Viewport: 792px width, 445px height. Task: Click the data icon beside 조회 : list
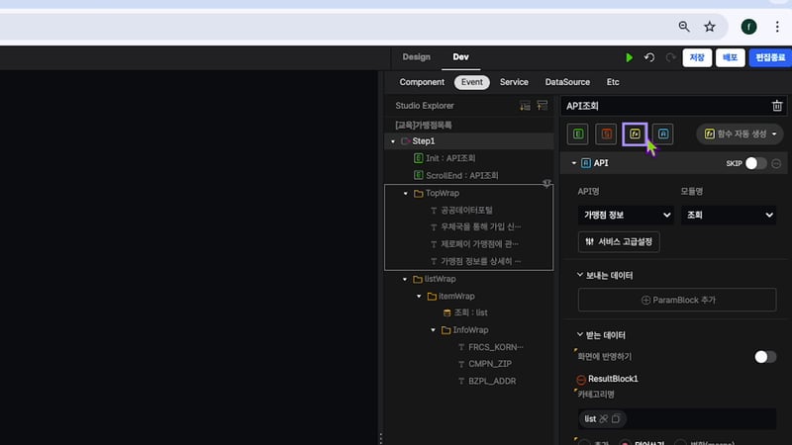(447, 312)
